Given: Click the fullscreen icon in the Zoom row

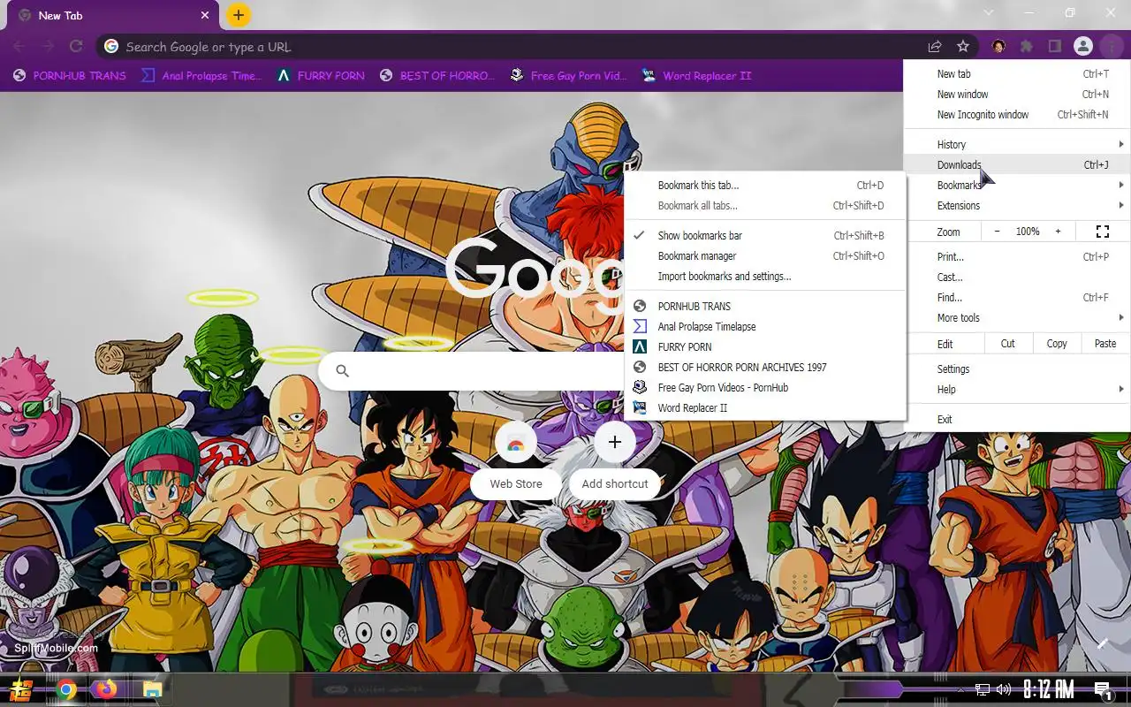Looking at the screenshot, I should pos(1103,232).
